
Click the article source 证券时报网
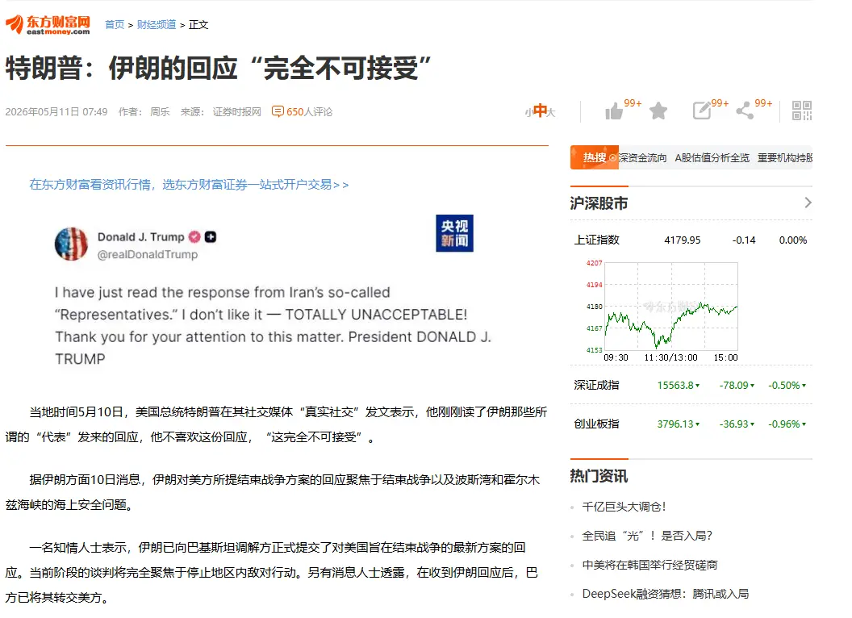coord(237,111)
